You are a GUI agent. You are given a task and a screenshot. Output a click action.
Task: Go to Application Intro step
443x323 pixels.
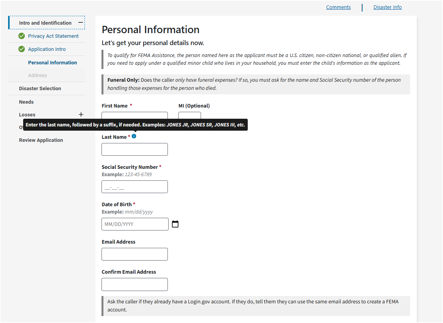(x=47, y=49)
